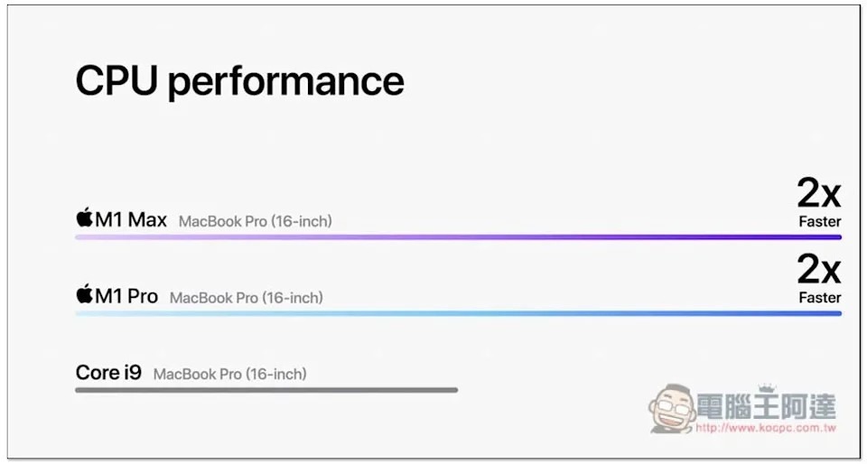867x464 pixels.
Task: Click "Faster" above the blue M1 Pro bar
Action: coord(819,297)
